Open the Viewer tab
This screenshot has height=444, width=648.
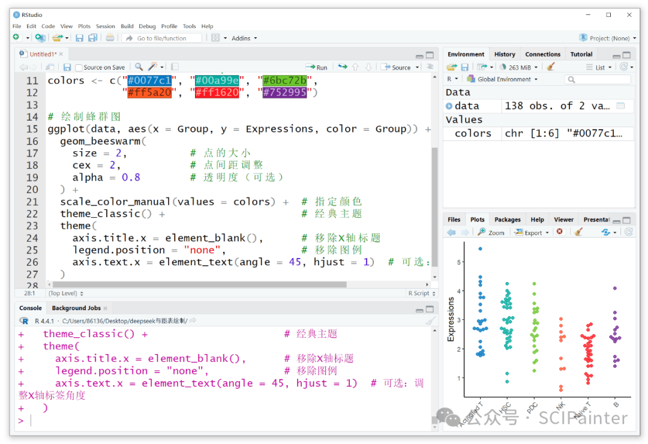tap(563, 220)
